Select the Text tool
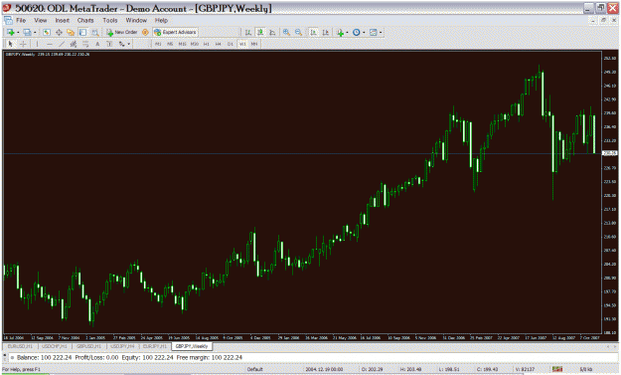 [97, 44]
